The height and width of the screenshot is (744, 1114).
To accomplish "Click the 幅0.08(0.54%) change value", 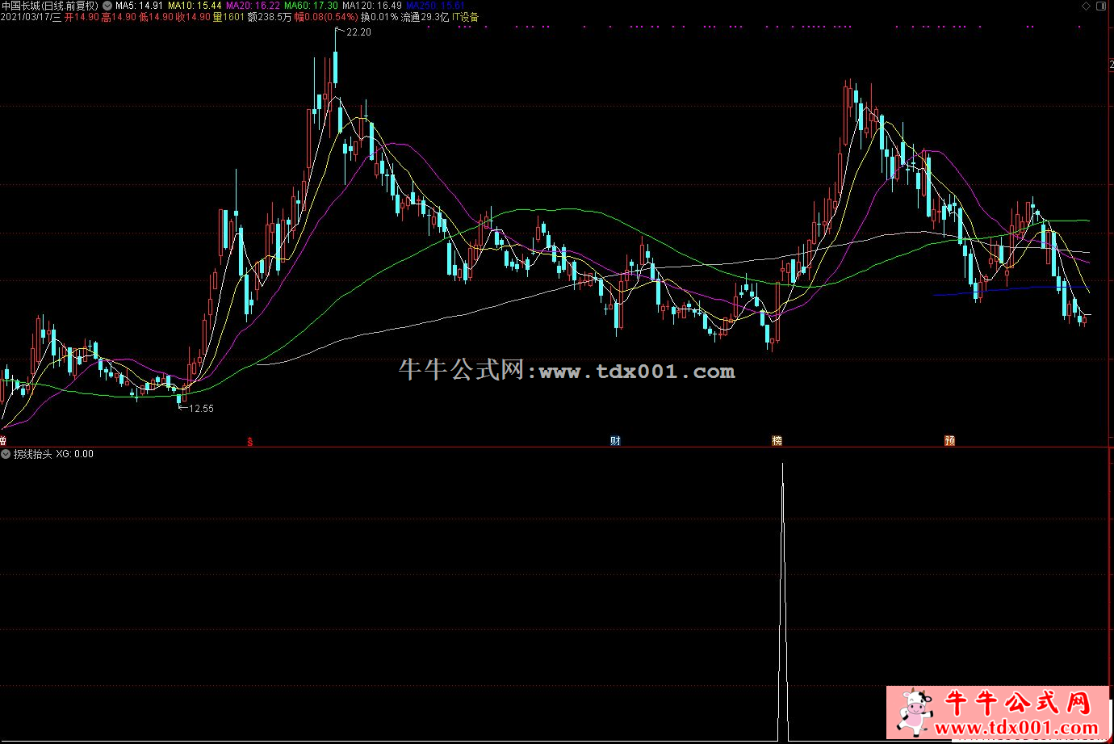I will [x=326, y=17].
